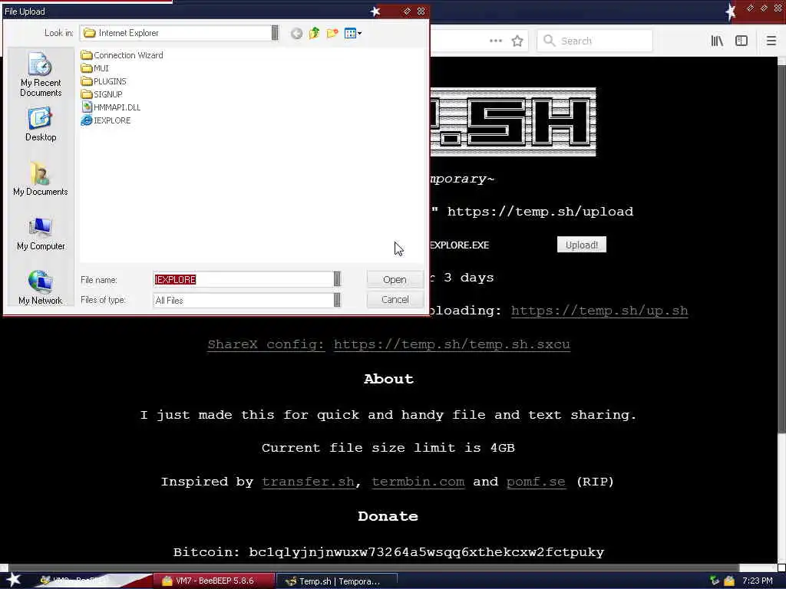
Task: Select the MUI folder
Action: click(94, 68)
